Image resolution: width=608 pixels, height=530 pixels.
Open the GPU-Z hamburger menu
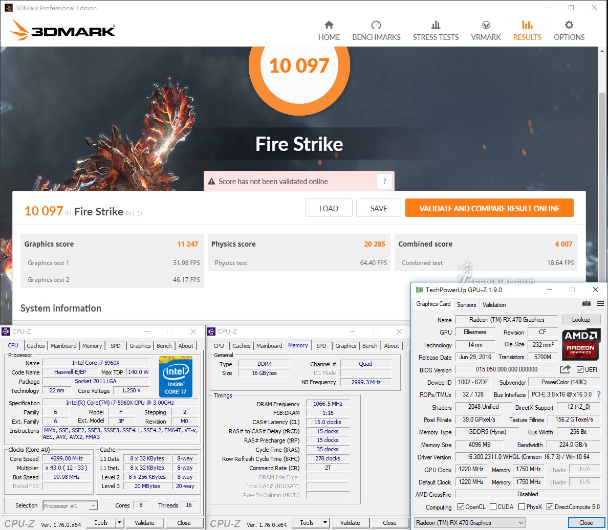[x=600, y=303]
